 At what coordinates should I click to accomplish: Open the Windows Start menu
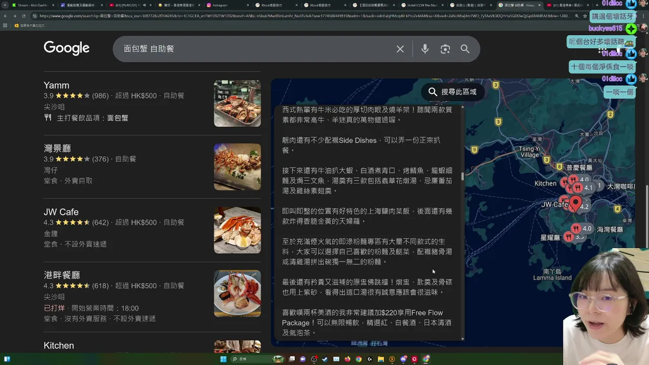click(x=223, y=359)
